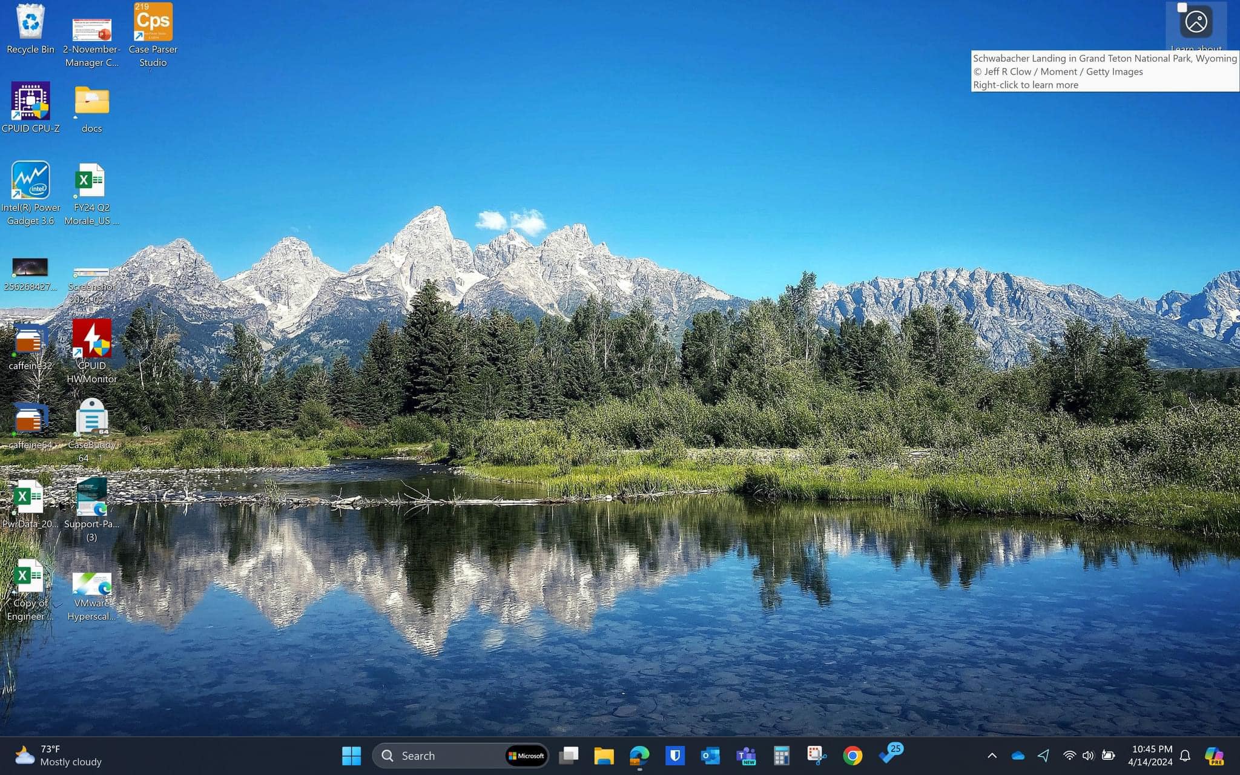The height and width of the screenshot is (775, 1240).
Task: Select the docs folder on desktop
Action: pyautogui.click(x=91, y=109)
